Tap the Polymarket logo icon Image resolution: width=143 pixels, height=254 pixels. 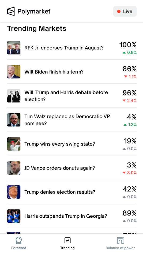11,11
